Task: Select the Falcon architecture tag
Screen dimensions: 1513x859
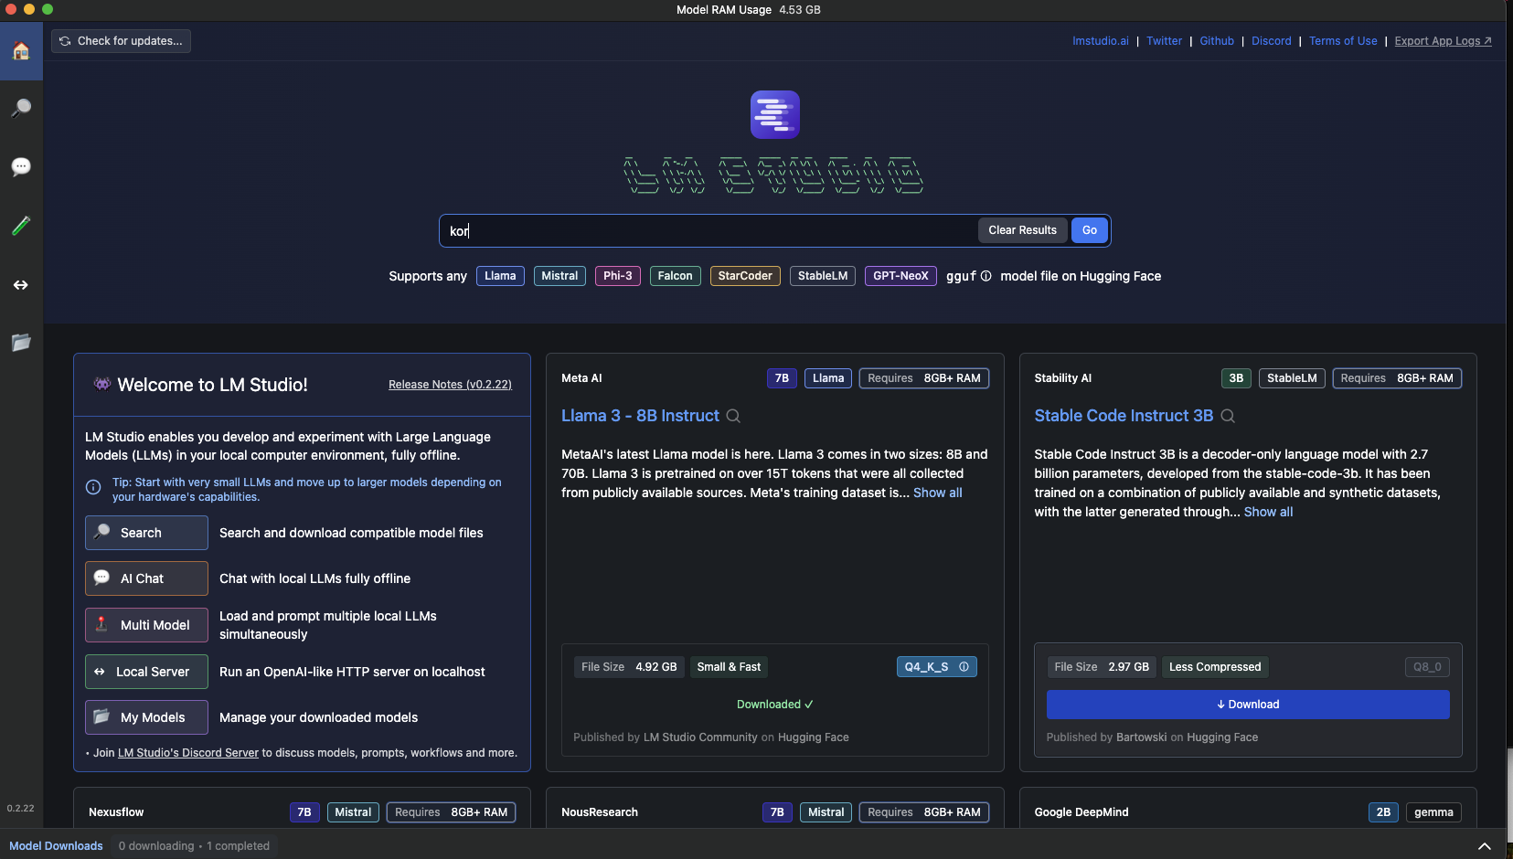Action: click(x=675, y=276)
